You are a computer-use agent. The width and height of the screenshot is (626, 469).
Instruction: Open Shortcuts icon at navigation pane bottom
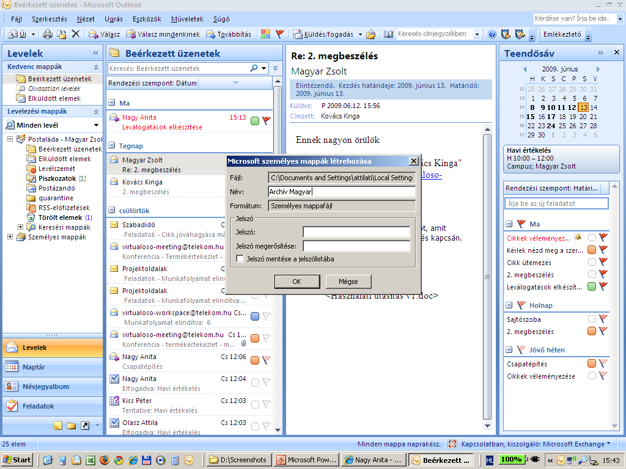(85, 426)
